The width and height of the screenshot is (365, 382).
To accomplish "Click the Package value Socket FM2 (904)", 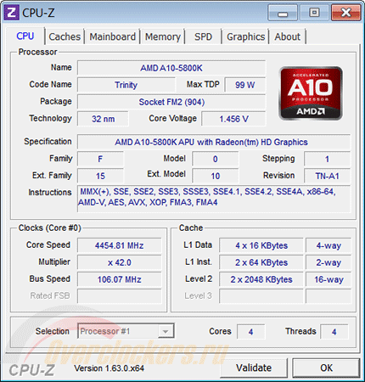I will (171, 102).
